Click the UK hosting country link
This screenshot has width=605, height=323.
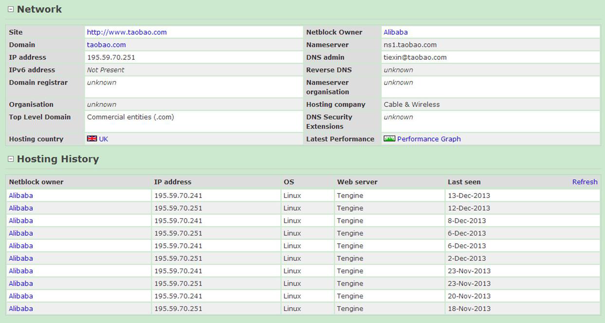coord(104,139)
